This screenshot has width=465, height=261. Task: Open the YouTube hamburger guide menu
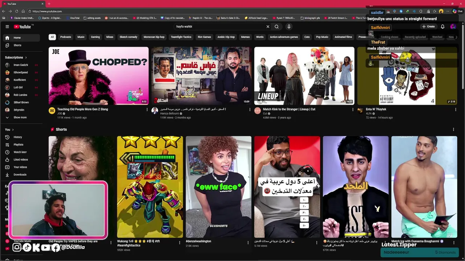[x=7, y=26]
